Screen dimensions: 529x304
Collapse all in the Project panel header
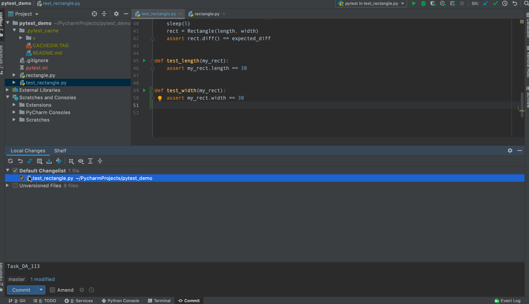[104, 14]
